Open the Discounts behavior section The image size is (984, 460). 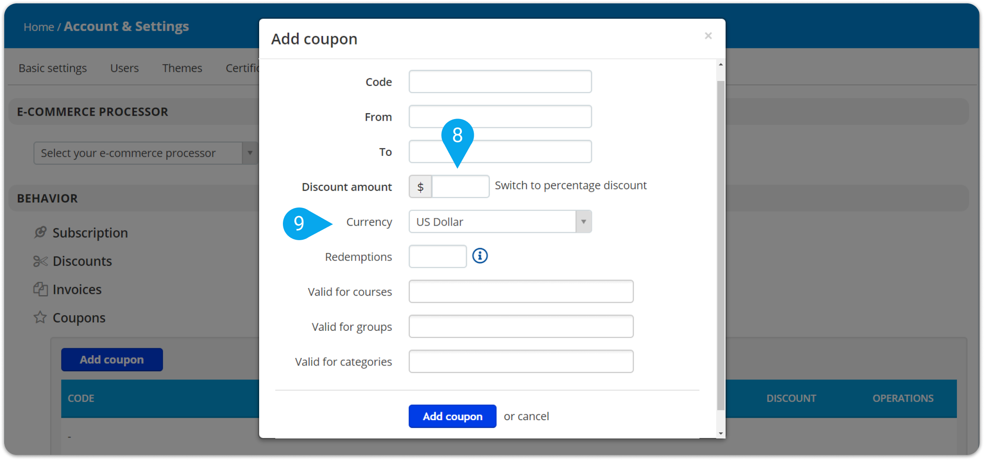coord(82,261)
